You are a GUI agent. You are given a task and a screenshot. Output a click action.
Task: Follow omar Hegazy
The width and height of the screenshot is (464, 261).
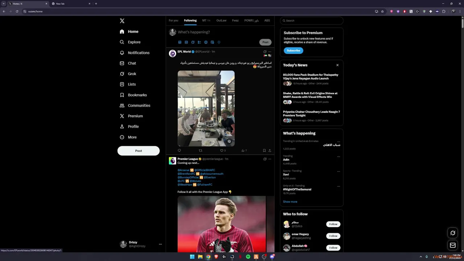tap(333, 236)
